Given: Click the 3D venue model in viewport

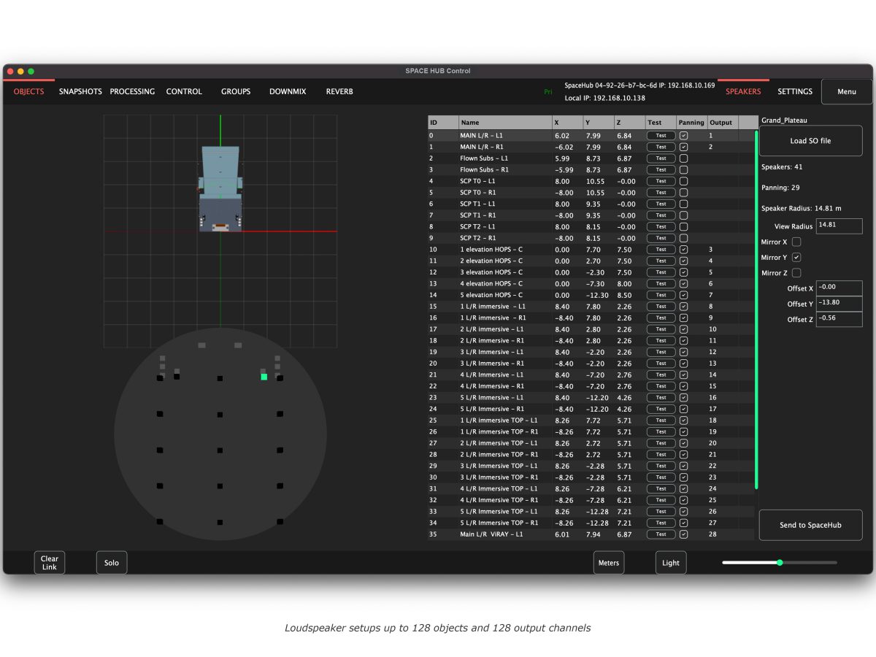Looking at the screenshot, I should click(220, 190).
